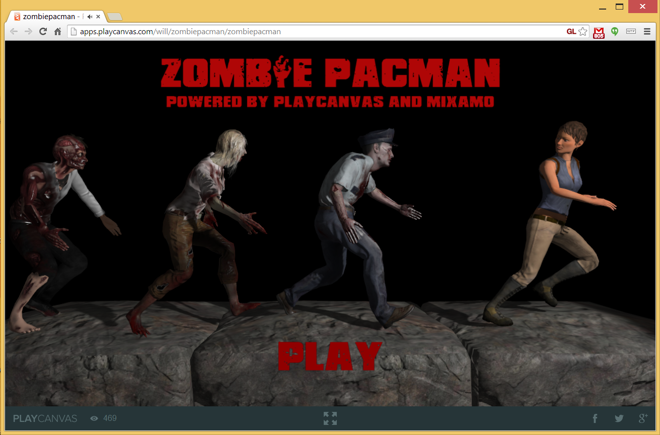The image size is (660, 435).
Task: Go forward with browser forward arrow
Action: 29,31
